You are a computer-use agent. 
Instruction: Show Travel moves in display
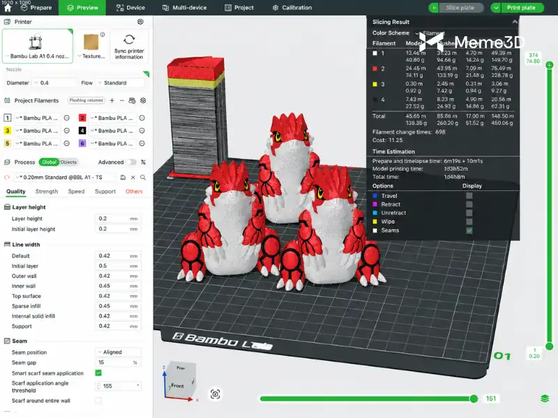(469, 196)
